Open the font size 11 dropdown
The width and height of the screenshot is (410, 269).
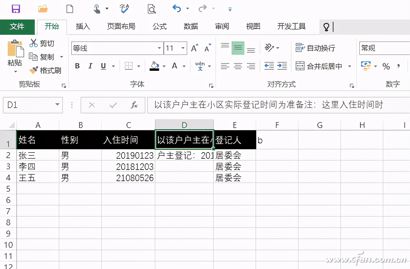(x=183, y=48)
